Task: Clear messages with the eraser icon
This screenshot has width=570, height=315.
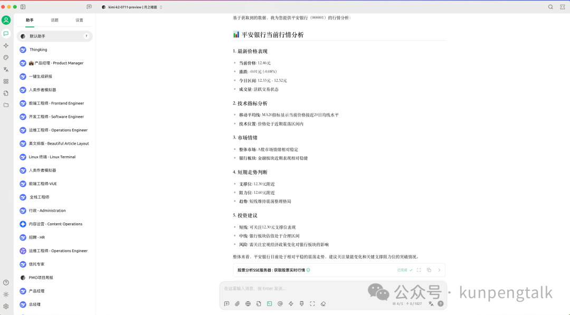Action: (x=323, y=304)
